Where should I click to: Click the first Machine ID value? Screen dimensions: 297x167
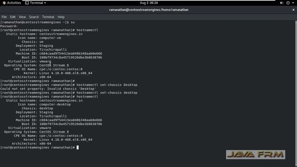click(x=71, y=54)
